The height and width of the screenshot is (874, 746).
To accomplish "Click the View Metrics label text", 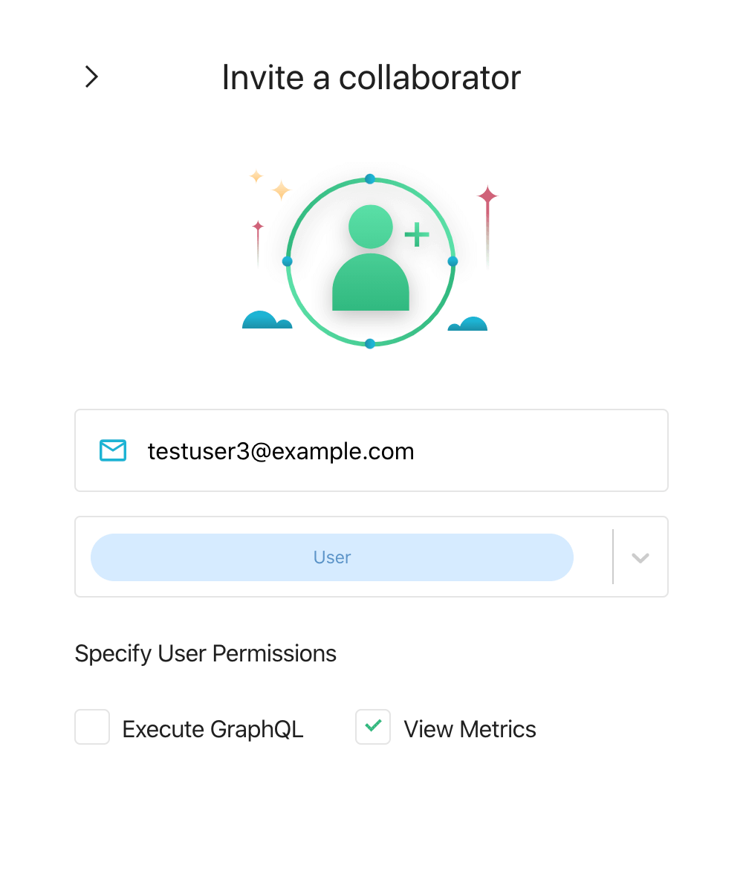I will [470, 729].
